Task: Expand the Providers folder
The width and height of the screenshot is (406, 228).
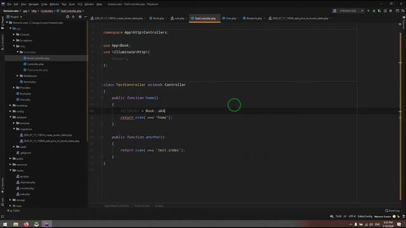Action: click(14, 87)
